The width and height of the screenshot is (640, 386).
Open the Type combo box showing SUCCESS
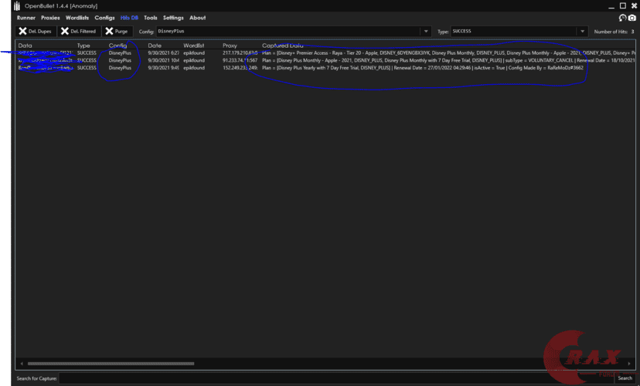click(519, 32)
